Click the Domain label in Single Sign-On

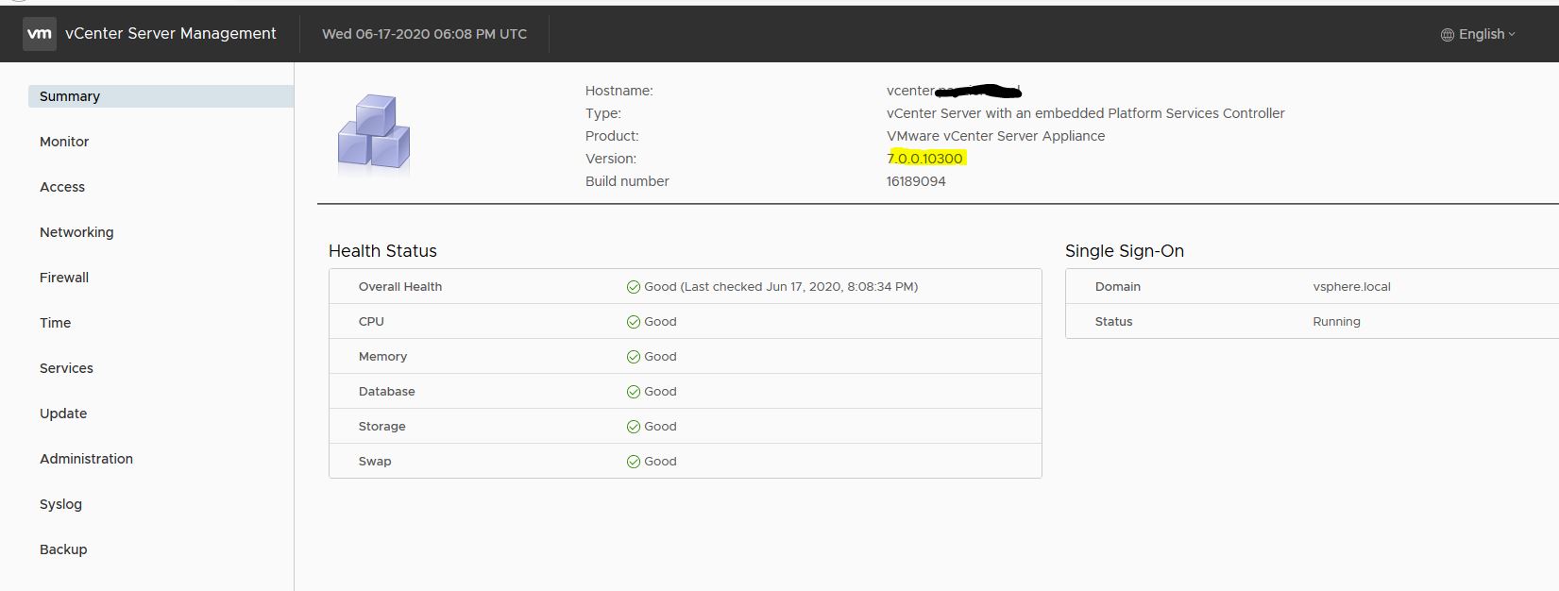1118,287
